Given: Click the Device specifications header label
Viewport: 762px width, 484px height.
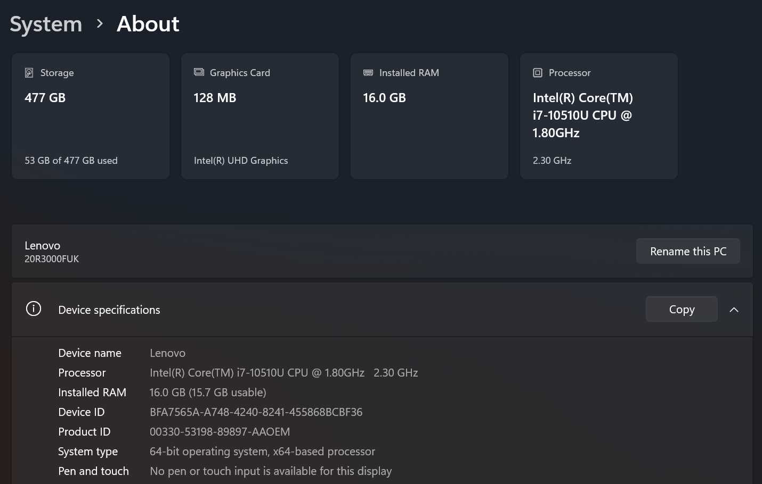Looking at the screenshot, I should [109, 310].
